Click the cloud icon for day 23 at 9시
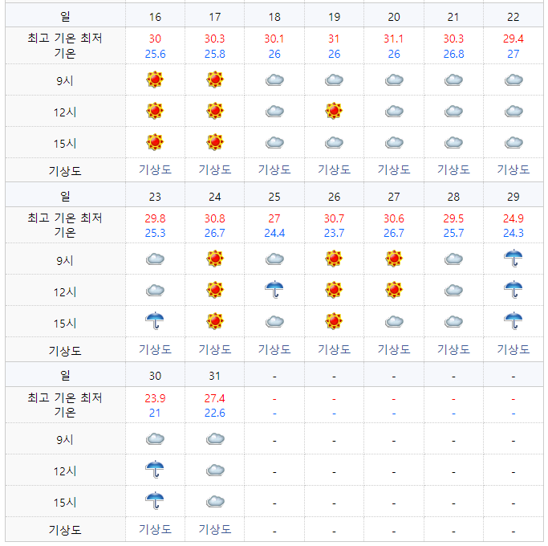Image resolution: width=548 pixels, height=546 pixels. (155, 259)
